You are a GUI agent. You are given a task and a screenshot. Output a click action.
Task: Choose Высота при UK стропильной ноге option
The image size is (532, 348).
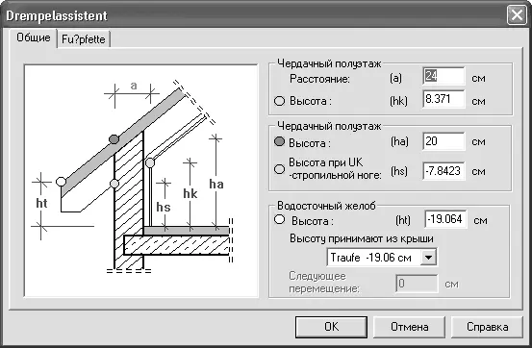(279, 169)
